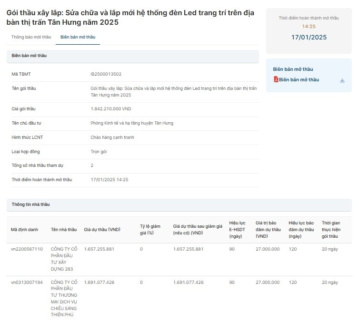Click the Thông tin nhà thầu section header

[x=30, y=204]
